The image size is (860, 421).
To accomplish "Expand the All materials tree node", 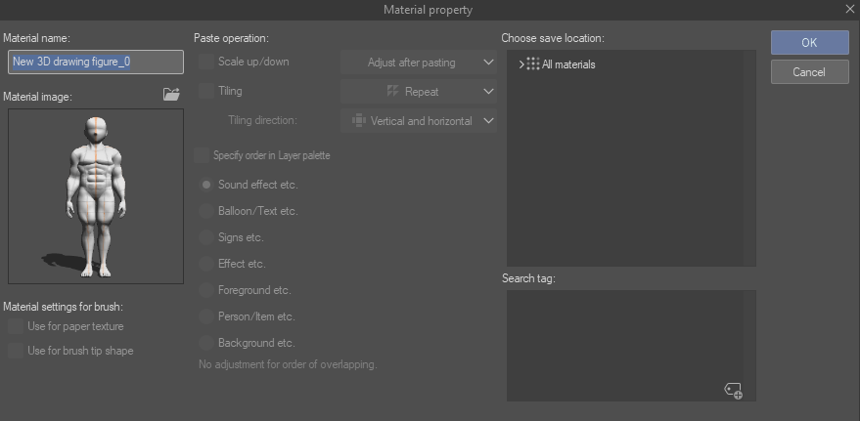I will pyautogui.click(x=521, y=64).
